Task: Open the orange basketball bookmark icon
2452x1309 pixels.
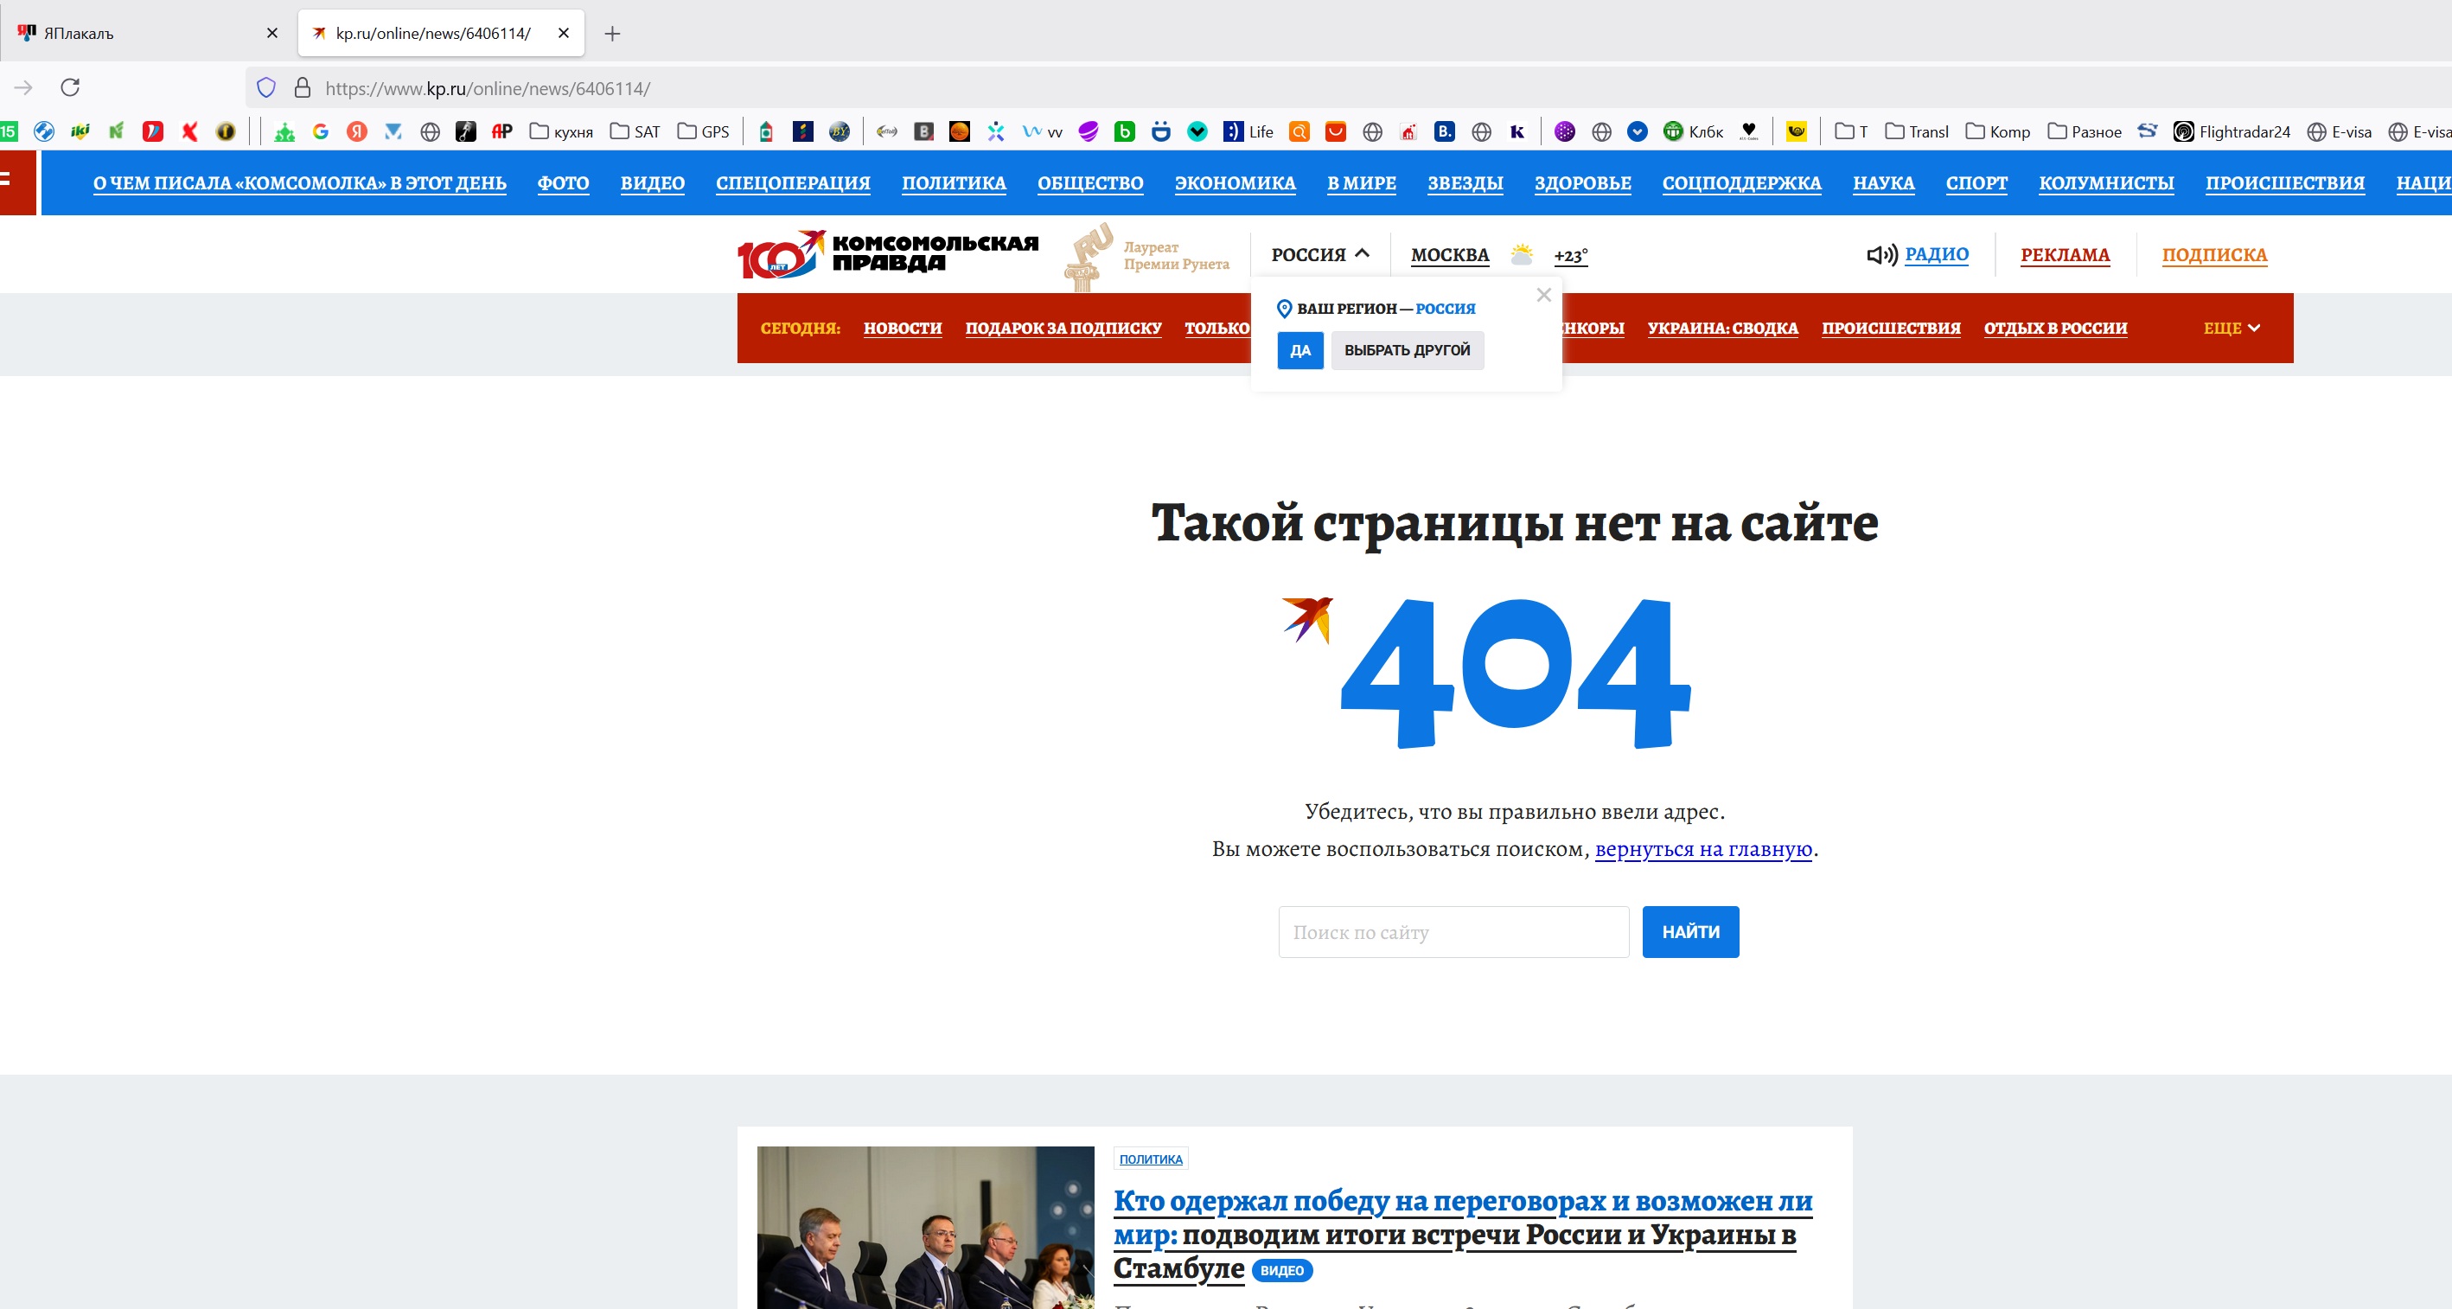Action: point(960,131)
